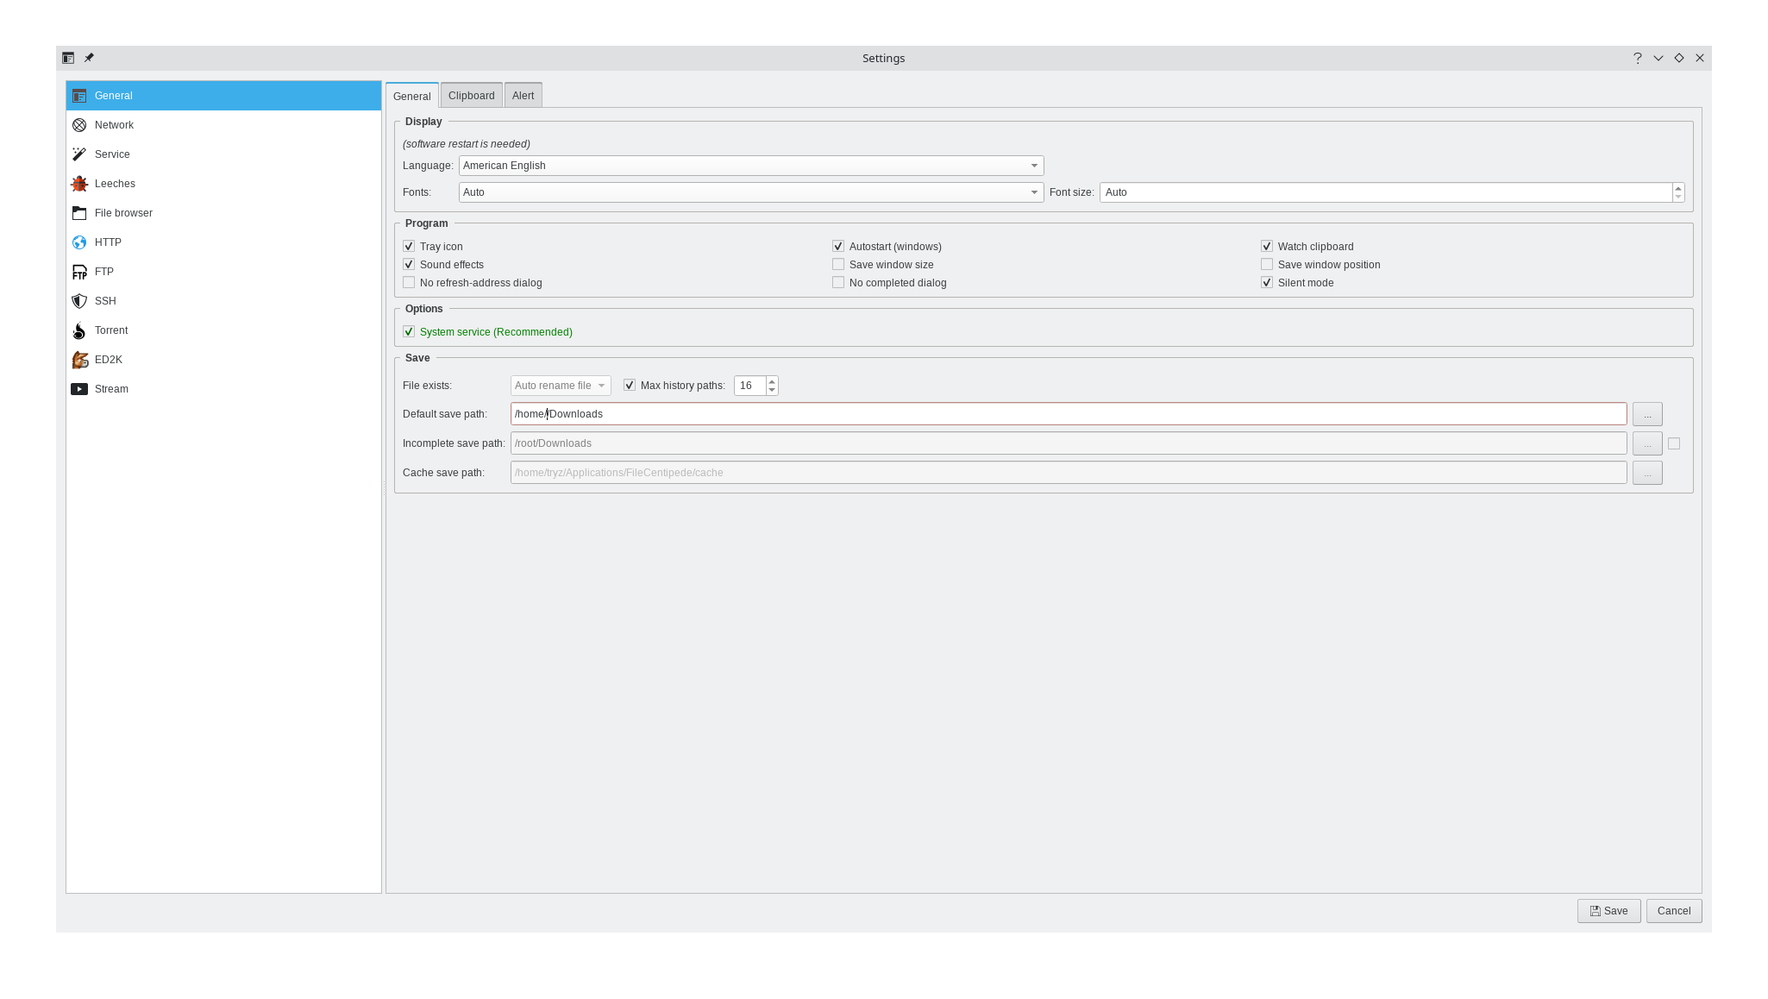Select the Stream settings icon

(80, 388)
